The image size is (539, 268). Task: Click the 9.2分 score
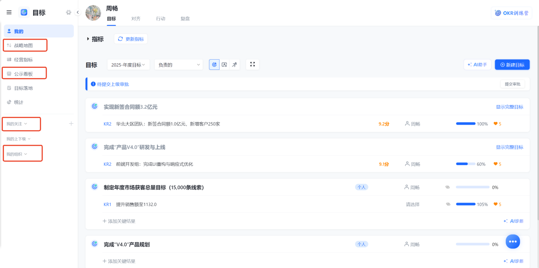coord(384,123)
